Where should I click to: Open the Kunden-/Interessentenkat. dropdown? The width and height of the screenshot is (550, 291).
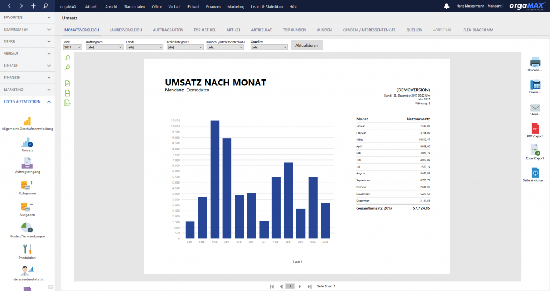(225, 47)
